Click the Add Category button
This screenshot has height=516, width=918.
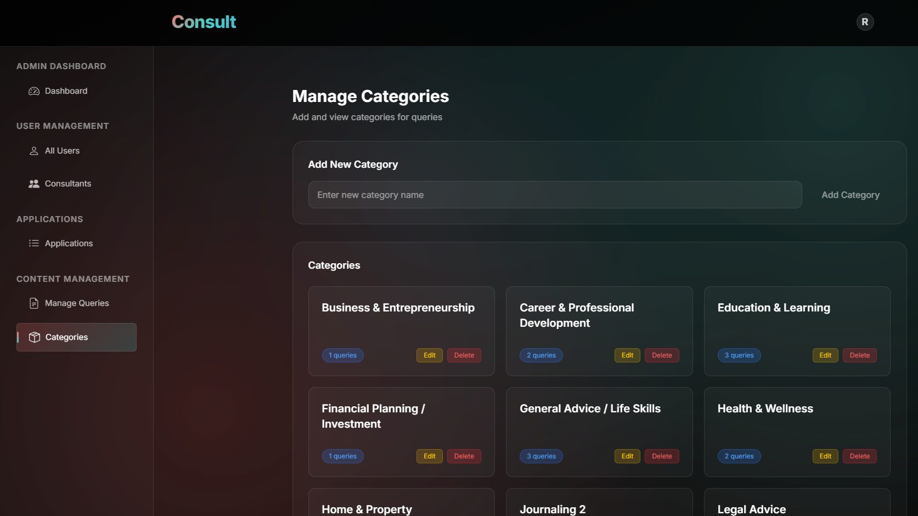pos(851,195)
